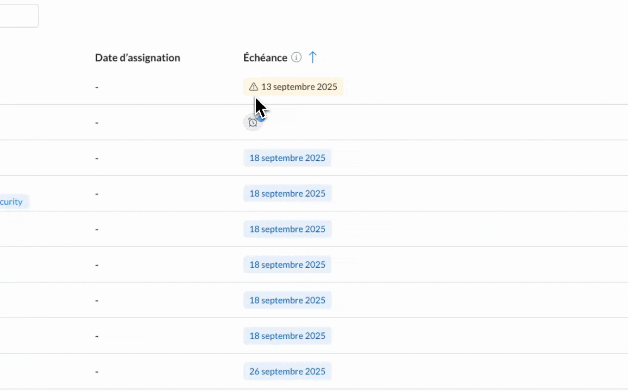This screenshot has width=628, height=391.
Task: Click 18 septembre badge in Security tag row
Action: point(287,193)
